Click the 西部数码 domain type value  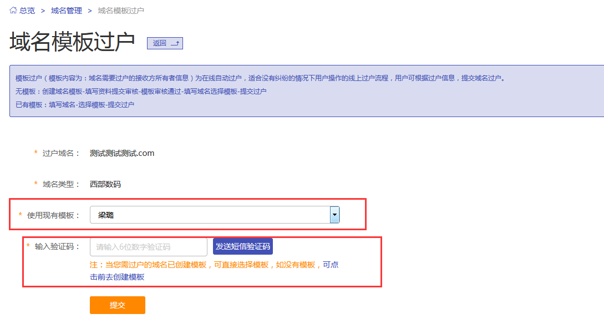pyautogui.click(x=105, y=184)
